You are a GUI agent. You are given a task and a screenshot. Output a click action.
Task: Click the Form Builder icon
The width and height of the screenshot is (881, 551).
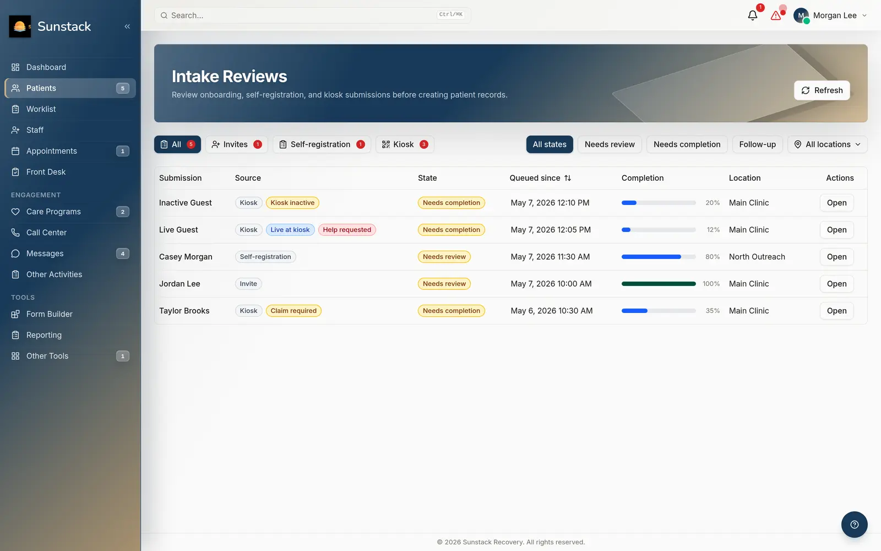point(15,314)
